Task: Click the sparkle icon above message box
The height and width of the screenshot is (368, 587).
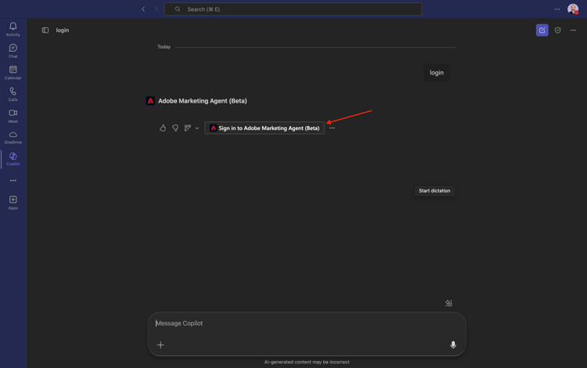Action: [x=449, y=303]
